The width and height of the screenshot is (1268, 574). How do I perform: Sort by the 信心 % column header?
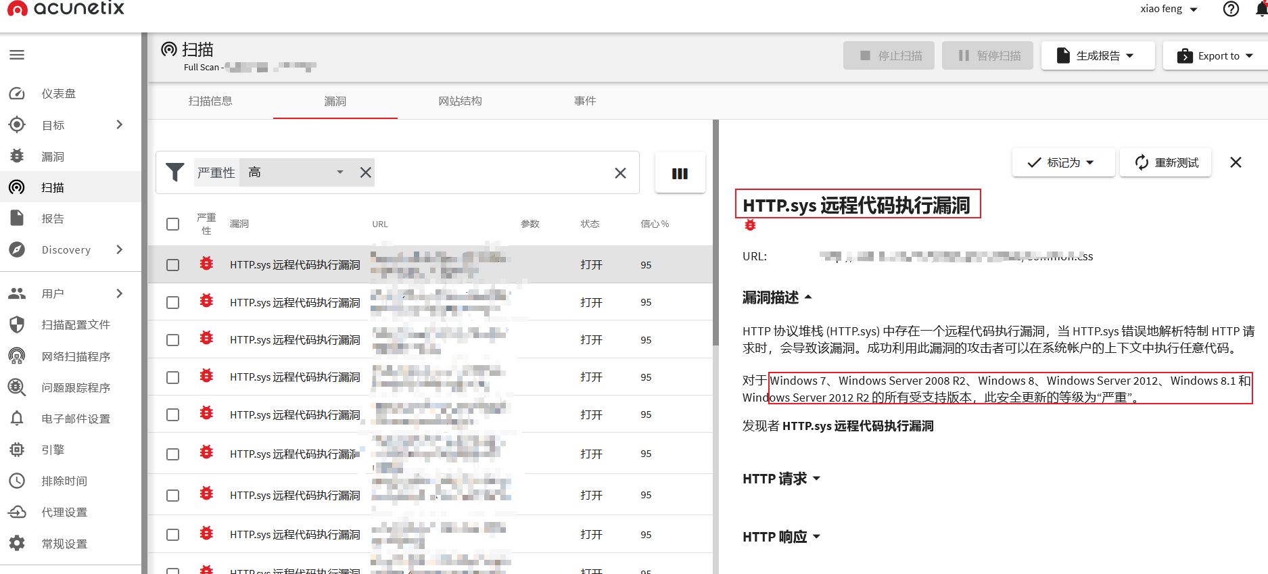[655, 224]
